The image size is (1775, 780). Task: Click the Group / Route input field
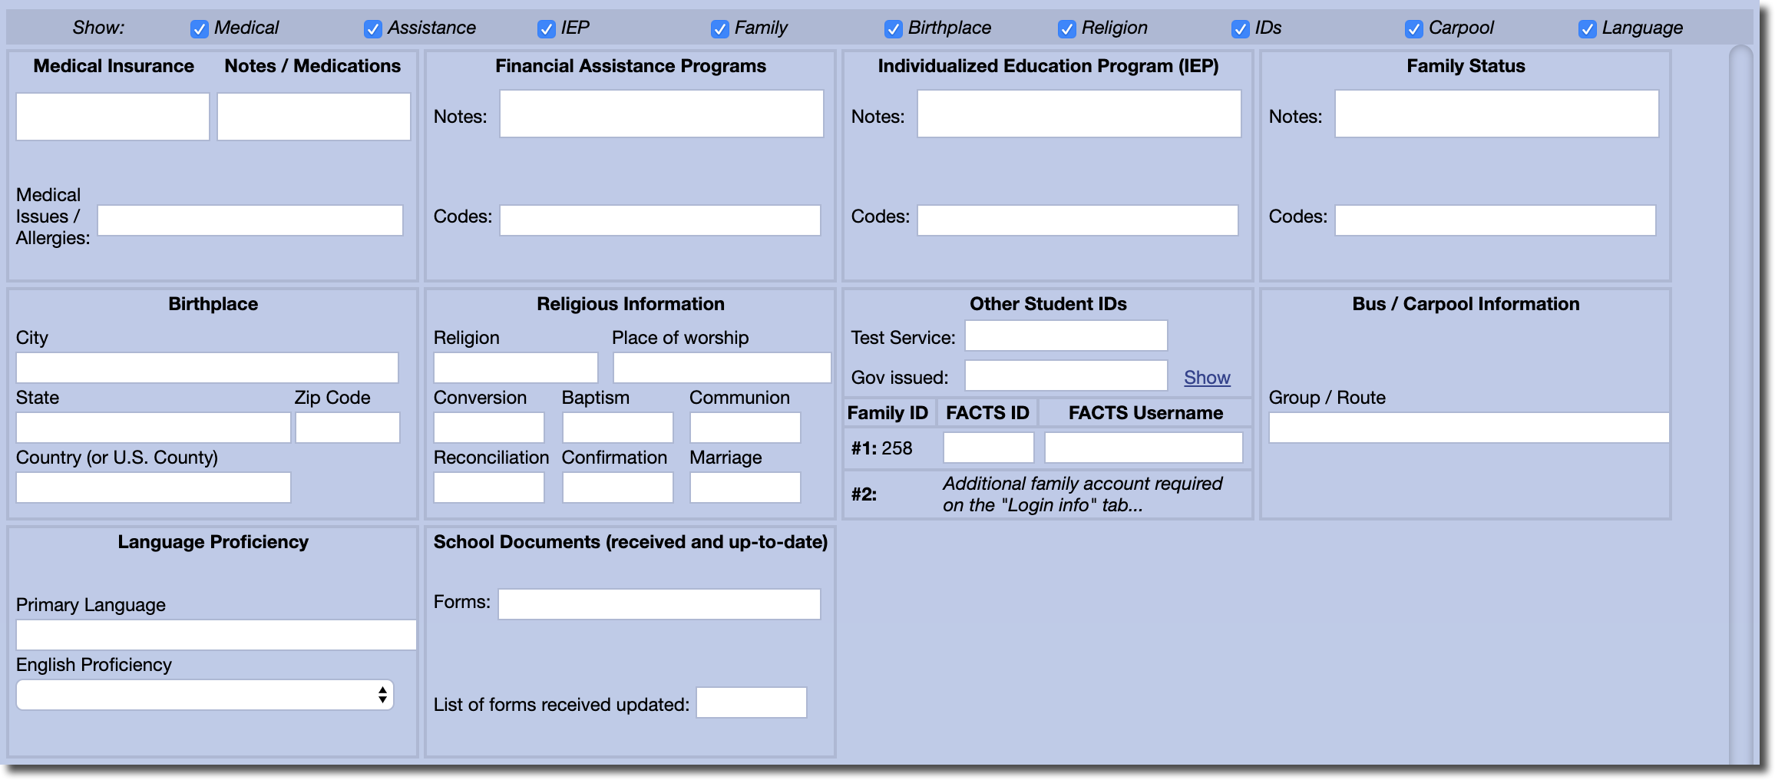point(1468,428)
